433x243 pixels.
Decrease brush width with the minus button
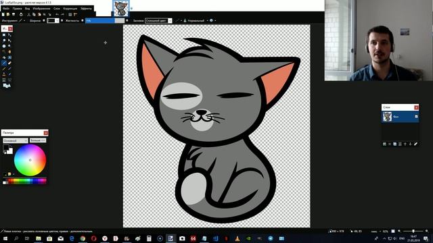pos(44,20)
